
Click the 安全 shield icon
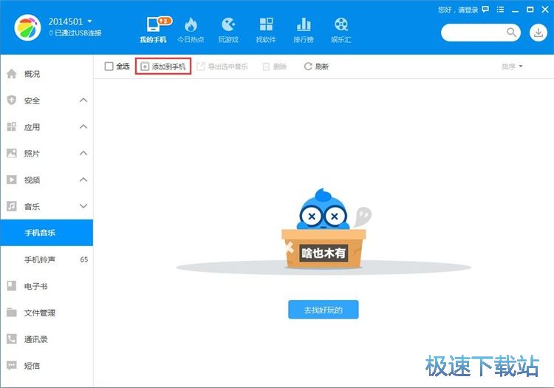(x=12, y=101)
